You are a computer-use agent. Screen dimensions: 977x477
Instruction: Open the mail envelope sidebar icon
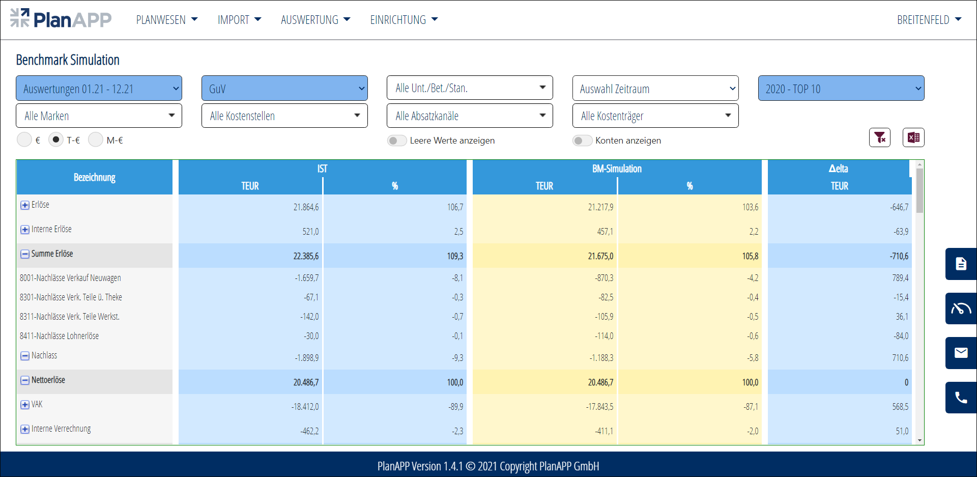[961, 353]
